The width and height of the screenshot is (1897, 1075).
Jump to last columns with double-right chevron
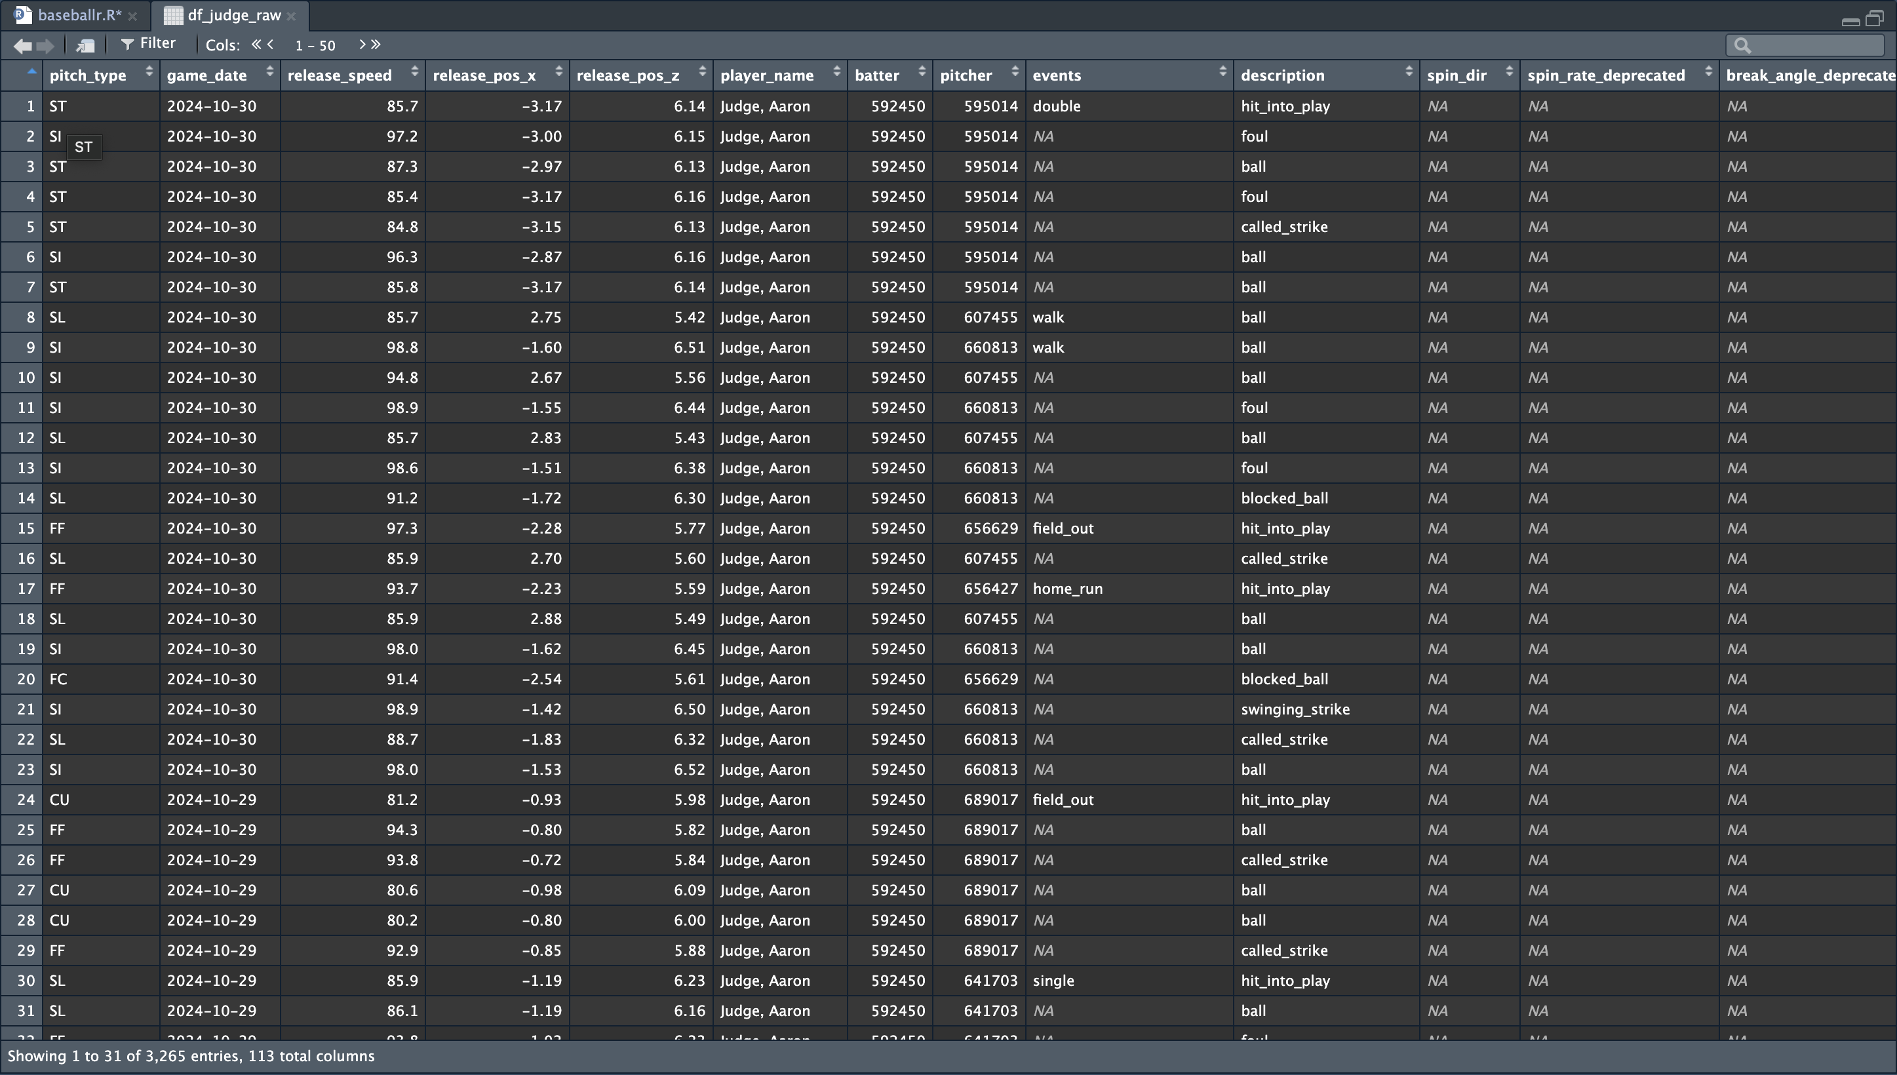(x=376, y=45)
